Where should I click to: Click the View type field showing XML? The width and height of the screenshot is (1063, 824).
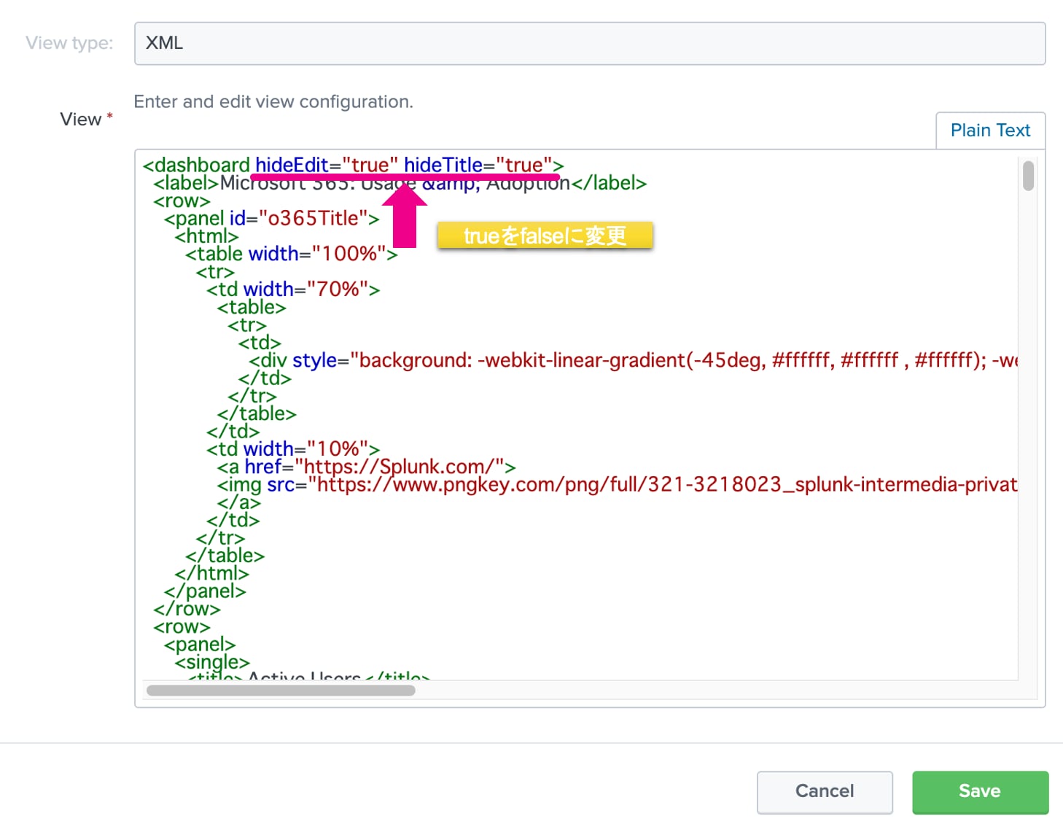[x=589, y=43]
